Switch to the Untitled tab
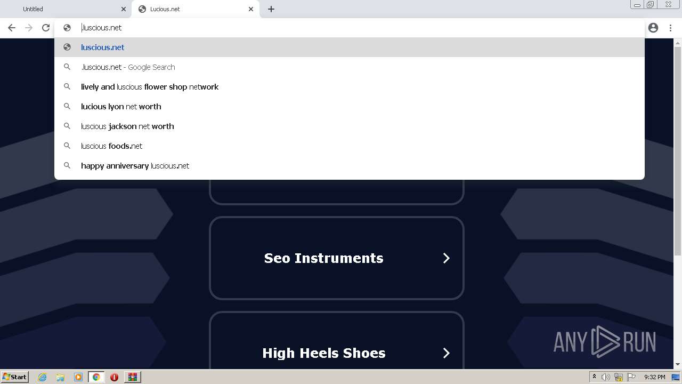The height and width of the screenshot is (384, 682). pyautogui.click(x=67, y=9)
